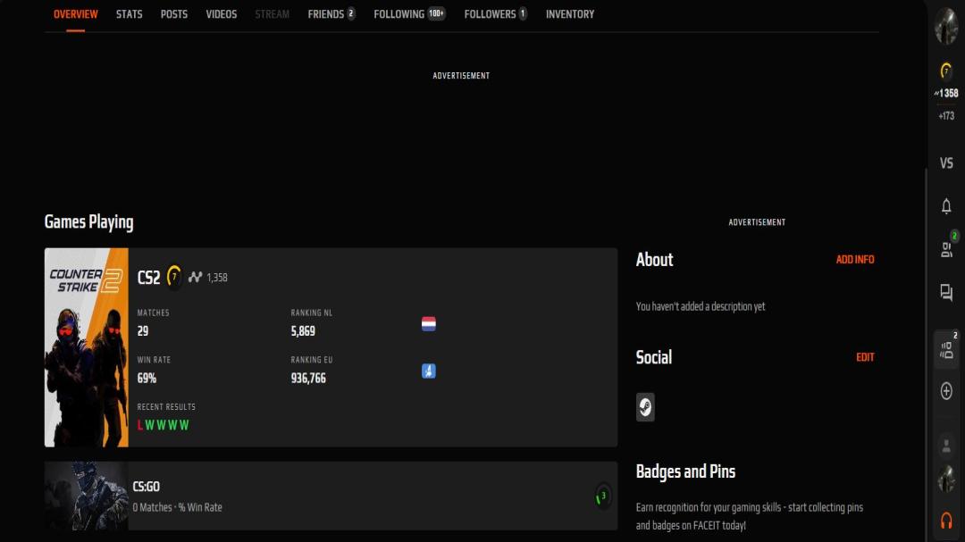This screenshot has height=542, width=965.
Task: Click the CS2 Elo graph icon
Action: (x=195, y=278)
